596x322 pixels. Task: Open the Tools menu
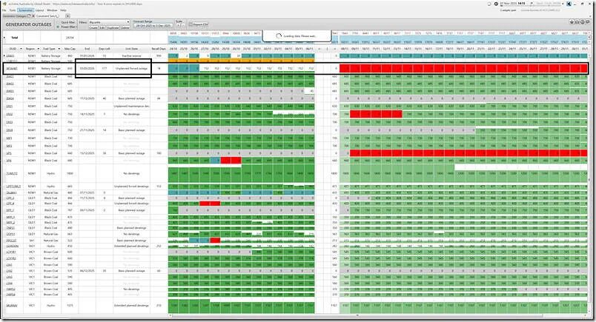point(13,10)
